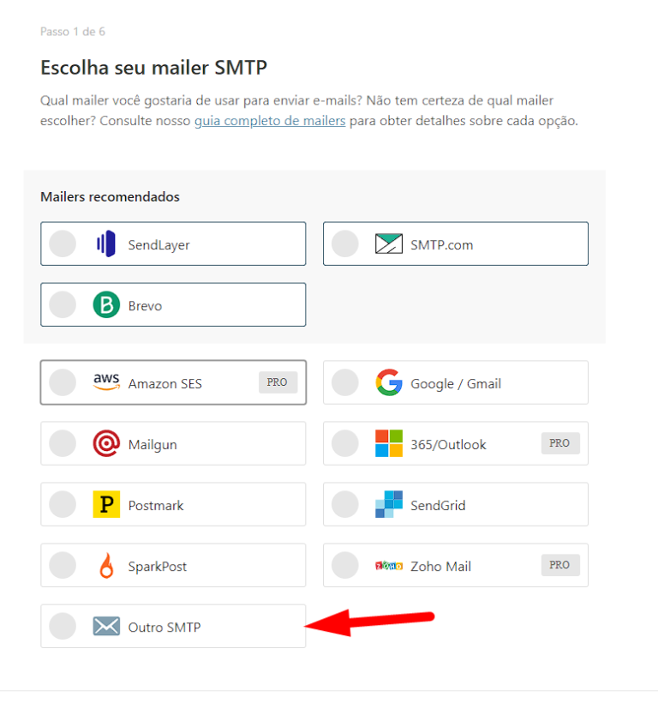This screenshot has width=658, height=709.
Task: Click the SendGrid logo icon
Action: click(x=389, y=505)
